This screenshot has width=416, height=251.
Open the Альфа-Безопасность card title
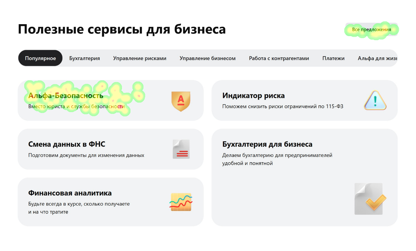(x=66, y=96)
